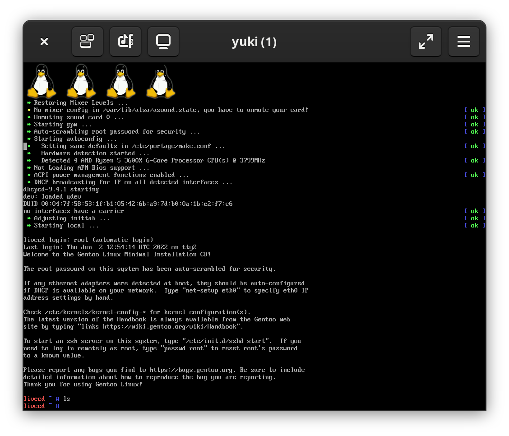Click the dhcpcd-9.4.1 starting message
This screenshot has height=436, width=509.
point(61,189)
